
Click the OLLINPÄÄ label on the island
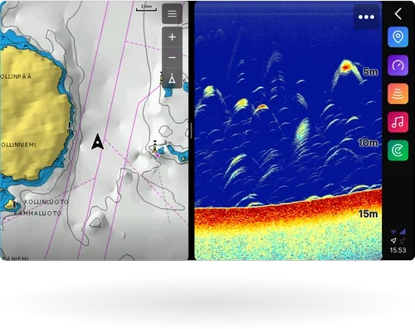coord(16,76)
